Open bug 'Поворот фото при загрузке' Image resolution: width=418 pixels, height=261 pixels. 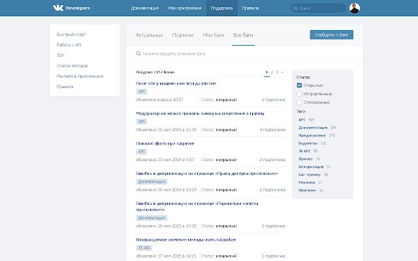(x=165, y=144)
